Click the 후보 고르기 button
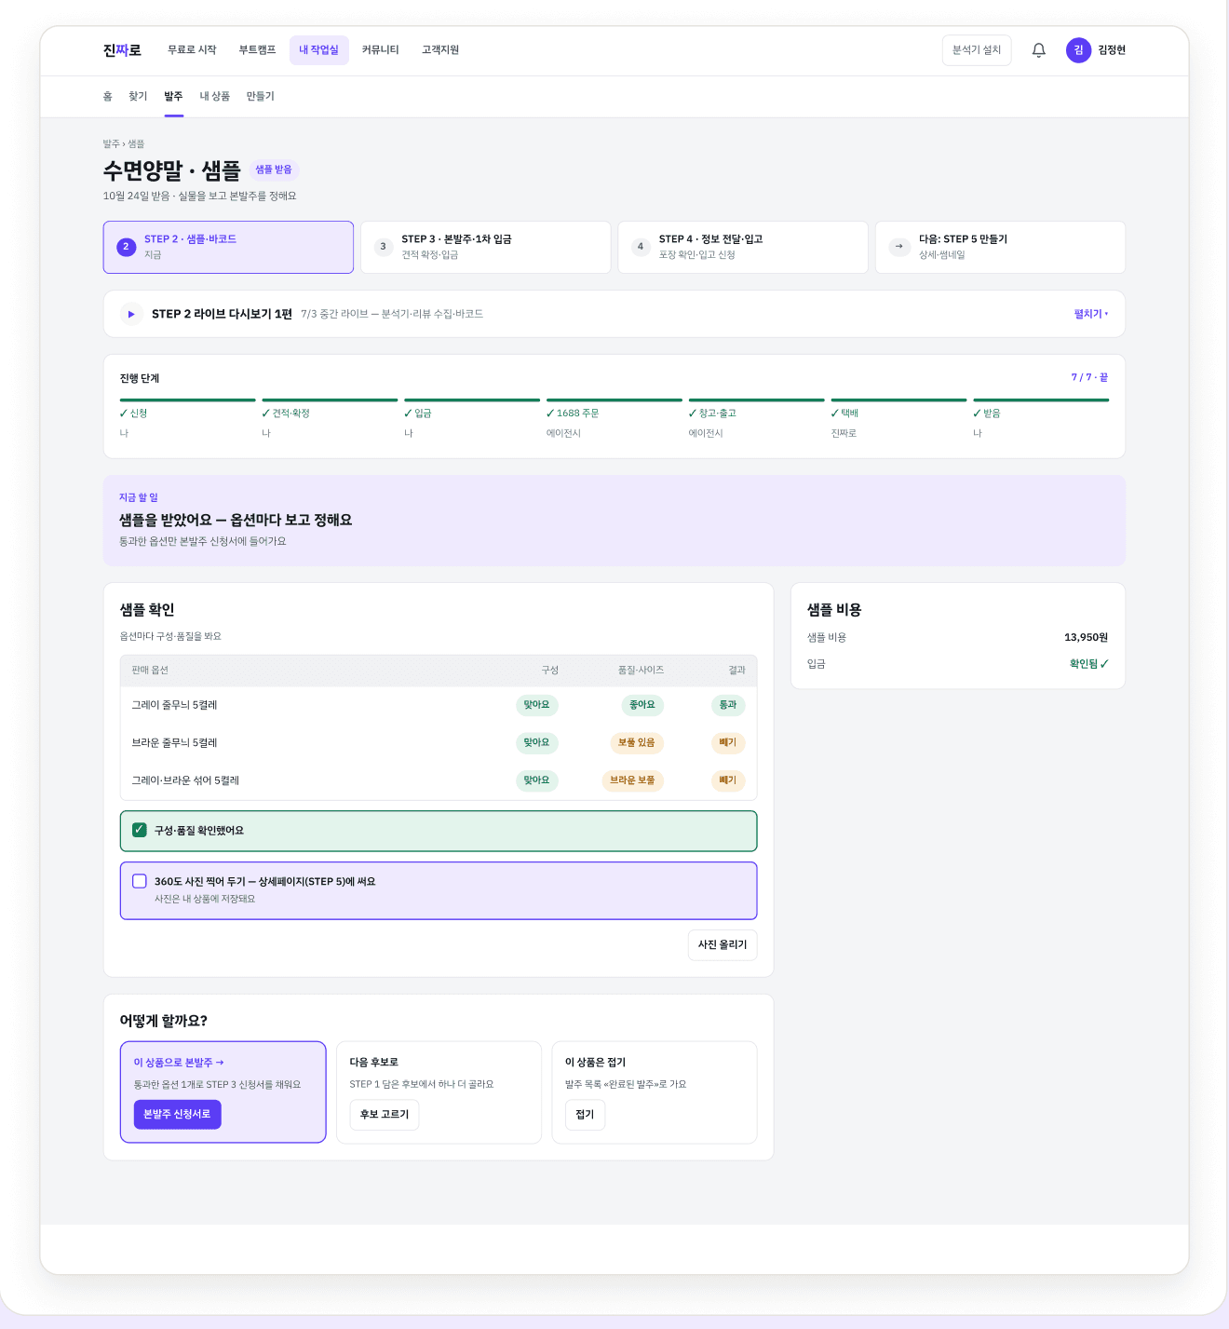Image resolution: width=1229 pixels, height=1329 pixels. (385, 1115)
